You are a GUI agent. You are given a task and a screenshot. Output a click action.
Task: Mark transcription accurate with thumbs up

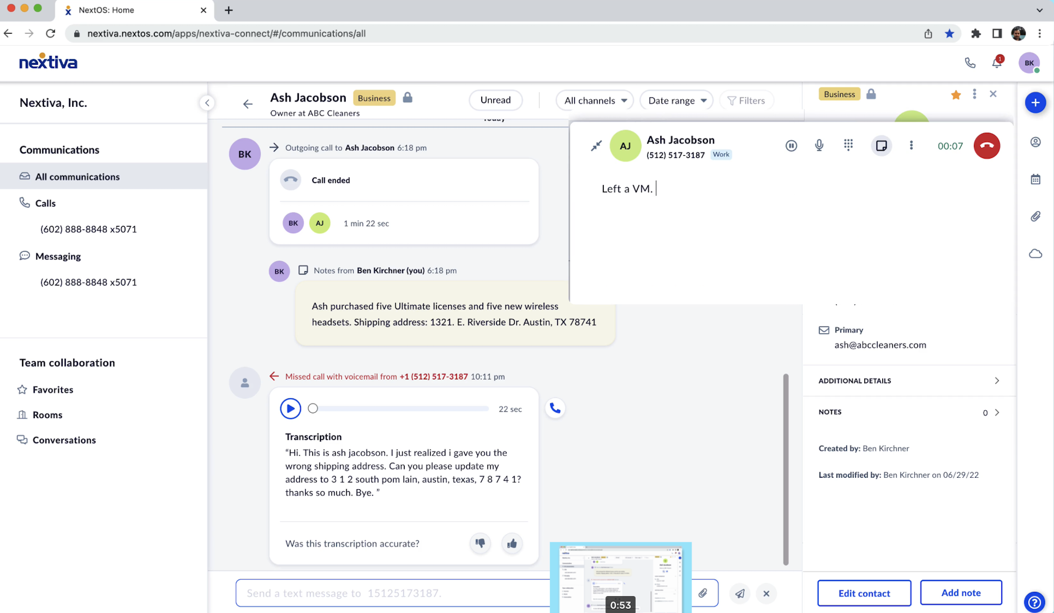click(512, 543)
